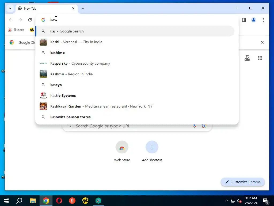
Task: Click the Kashkaval Garden thumbnail
Action: [x=43, y=106]
